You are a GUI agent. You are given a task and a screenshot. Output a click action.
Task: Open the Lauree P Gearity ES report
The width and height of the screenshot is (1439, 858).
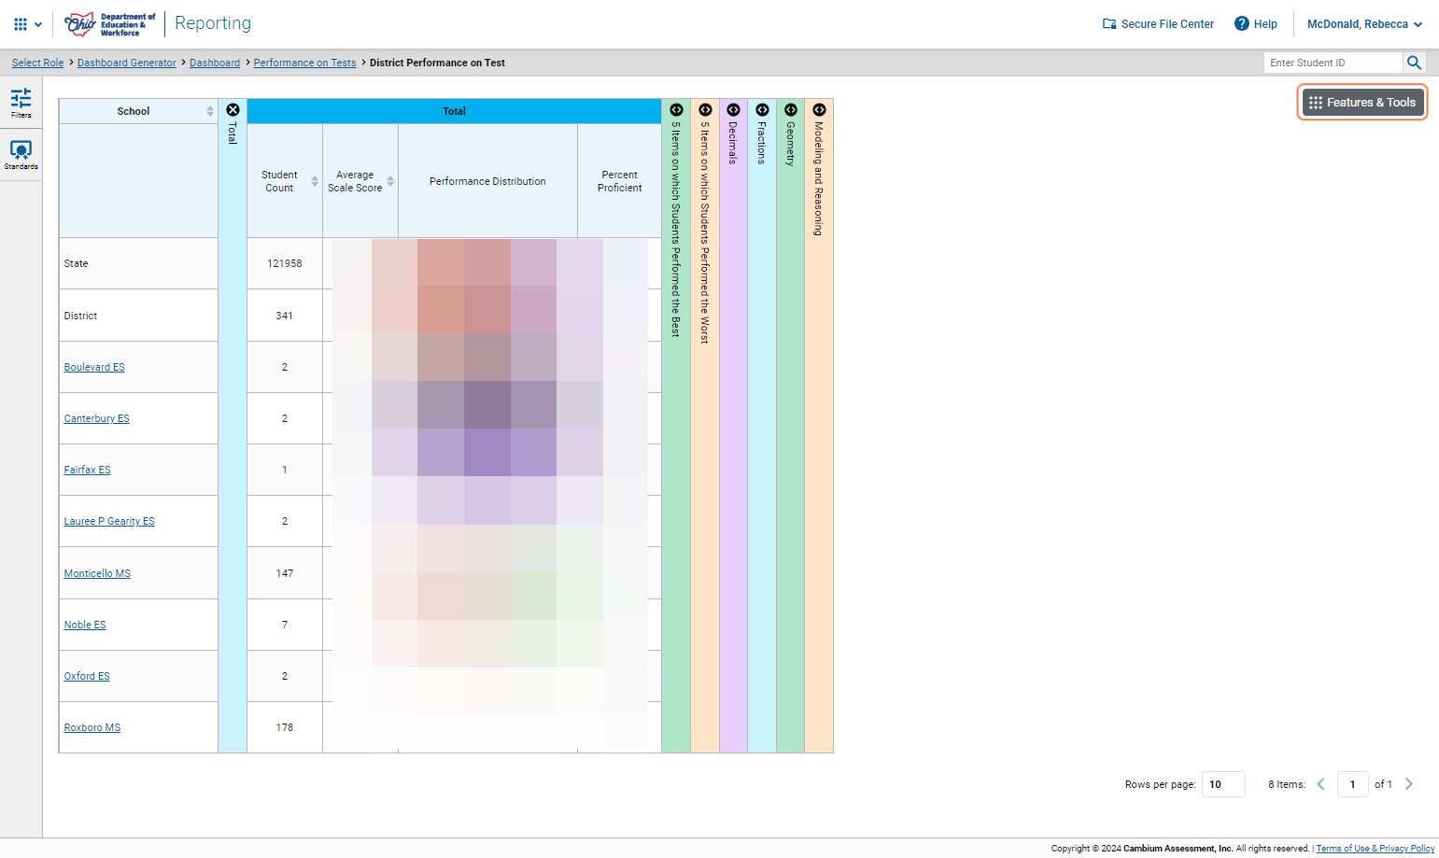(109, 521)
